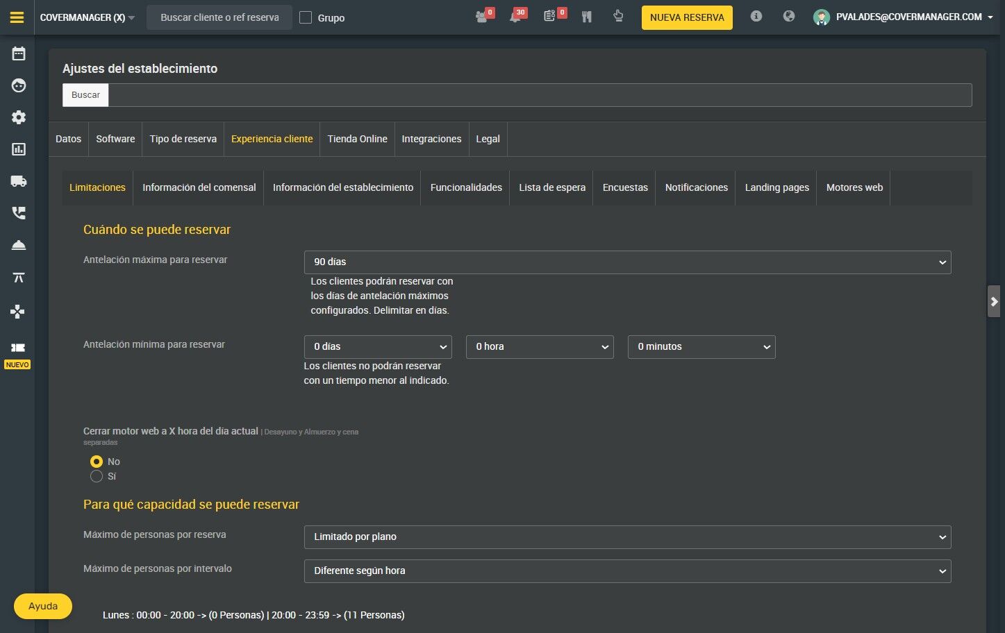The height and width of the screenshot is (633, 1005).
Task: Open the notifications bell with badge 30
Action: tap(517, 16)
